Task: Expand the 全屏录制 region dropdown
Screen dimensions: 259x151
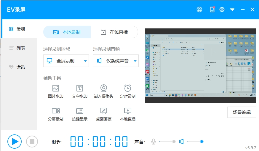Action: click(x=66, y=61)
